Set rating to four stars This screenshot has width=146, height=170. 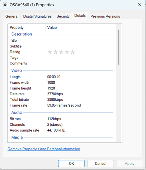[67, 52]
